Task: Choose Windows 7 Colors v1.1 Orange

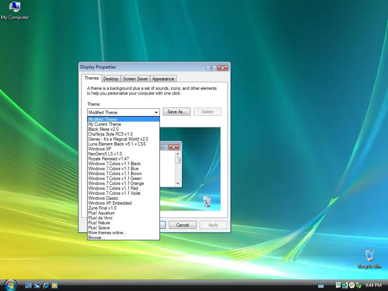Action: click(124, 184)
